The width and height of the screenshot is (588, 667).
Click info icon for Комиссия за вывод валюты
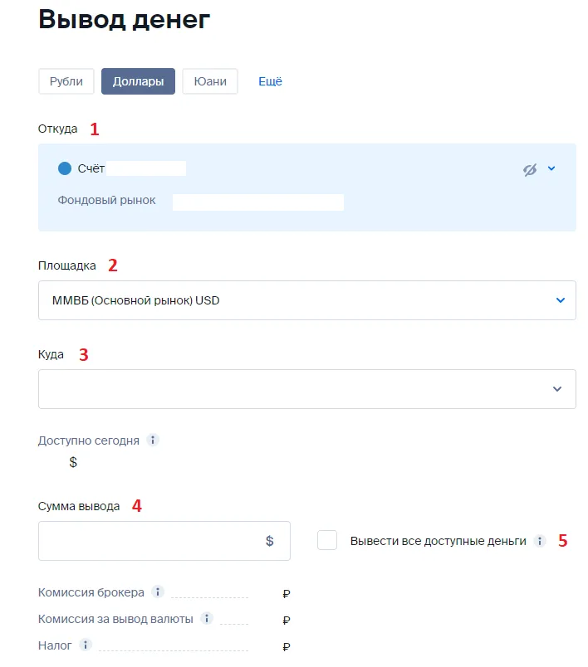207,618
